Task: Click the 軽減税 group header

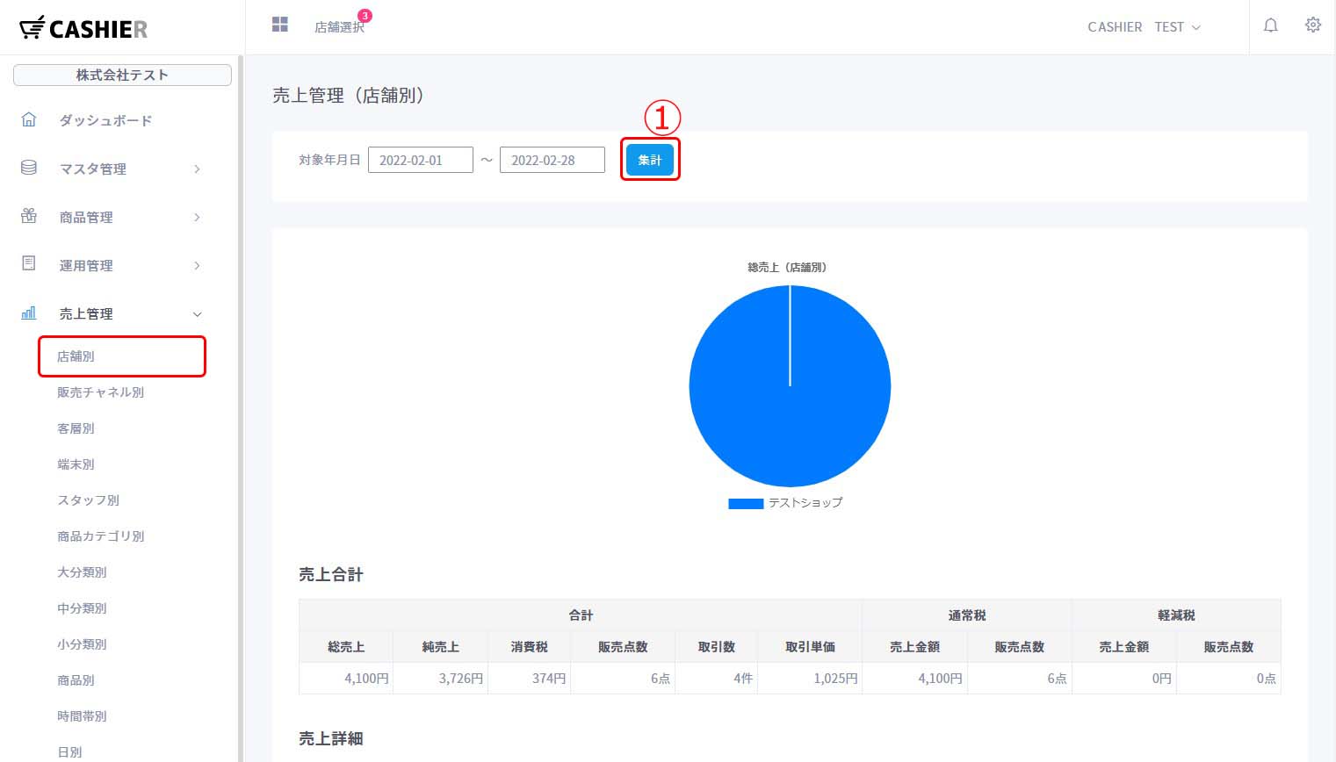Action: pos(1176,615)
